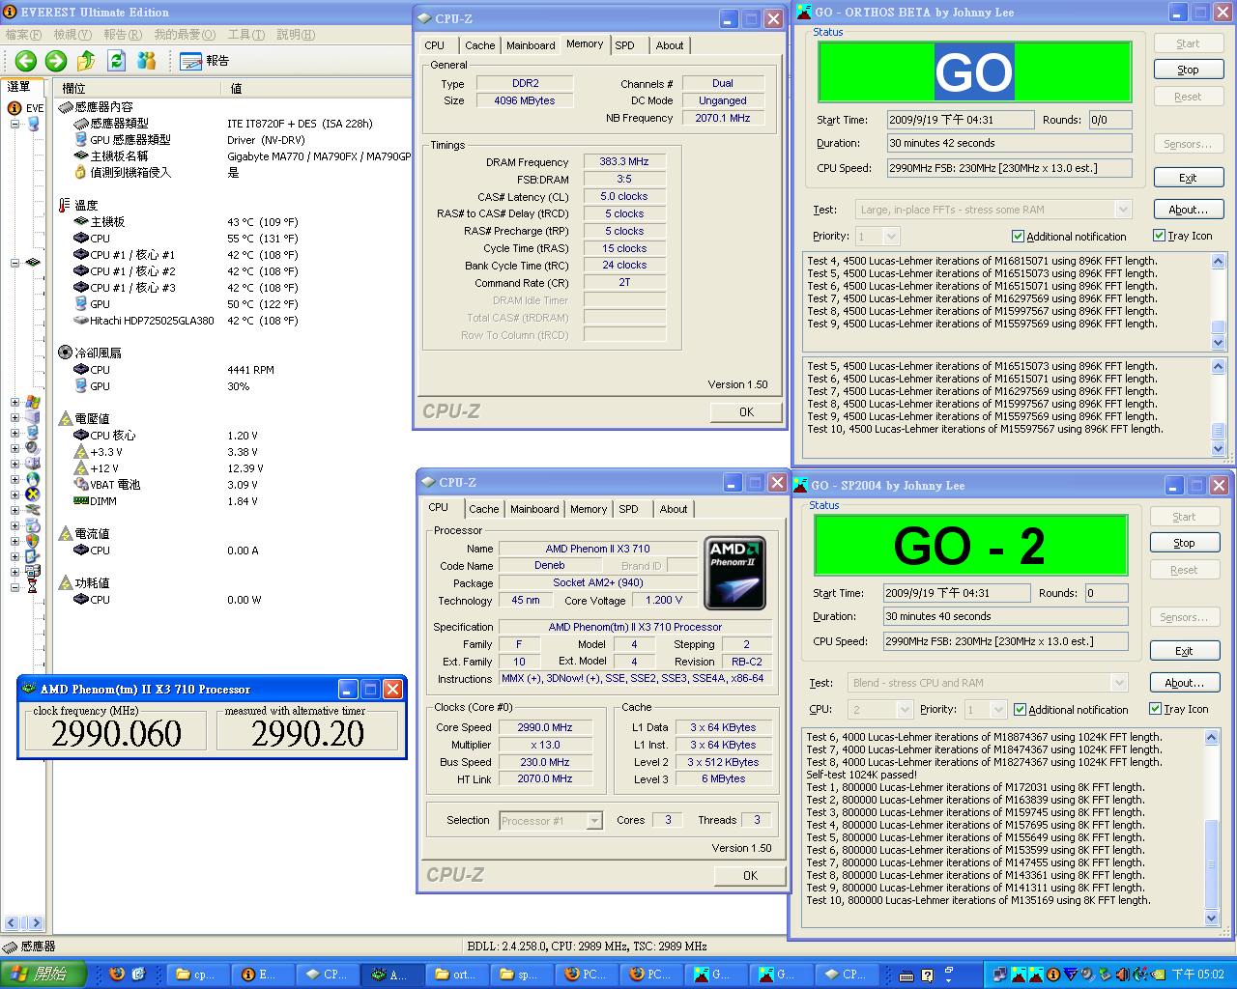
Task: Click the upper ORTHOS log scrollbar
Action: 1218,300
